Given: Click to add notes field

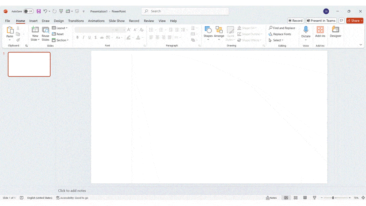Looking at the screenshot, I should coord(72,191).
